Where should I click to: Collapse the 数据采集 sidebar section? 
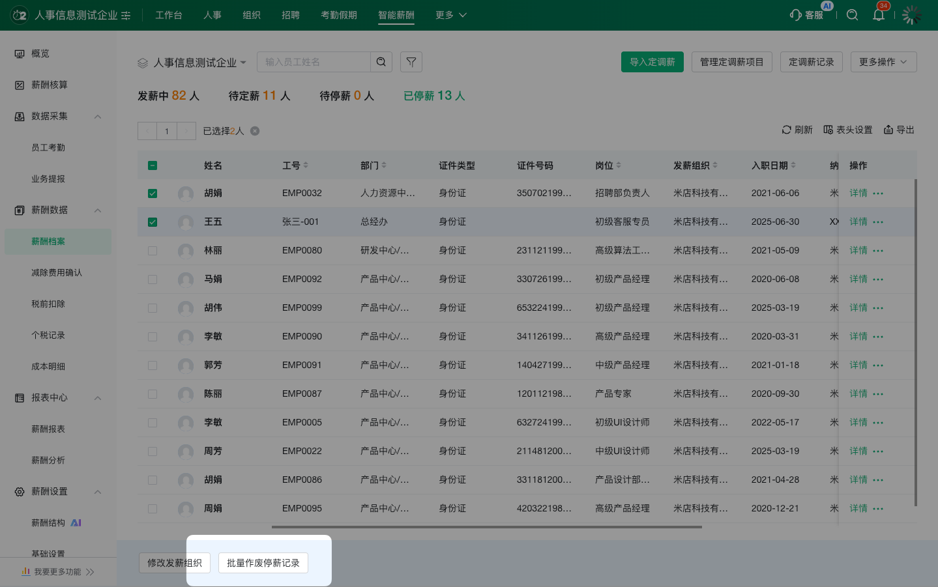point(98,117)
